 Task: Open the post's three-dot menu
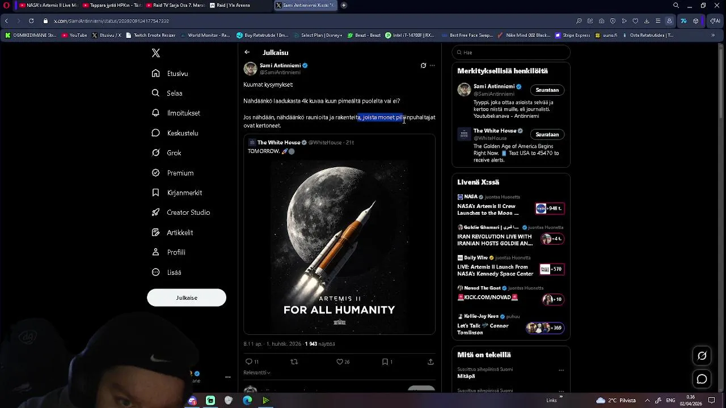click(432, 66)
